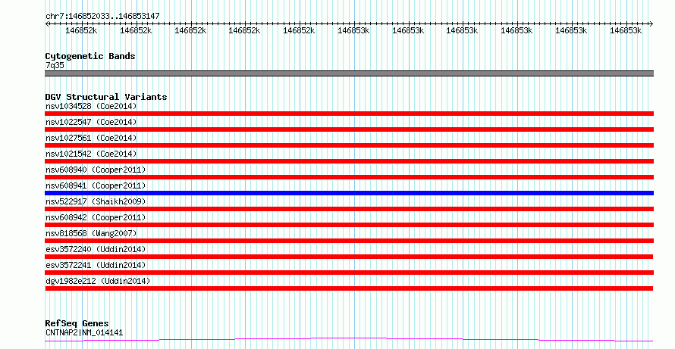675x349 pixels.
Task: Select the red bar under esv3572240
Action: [349, 257]
